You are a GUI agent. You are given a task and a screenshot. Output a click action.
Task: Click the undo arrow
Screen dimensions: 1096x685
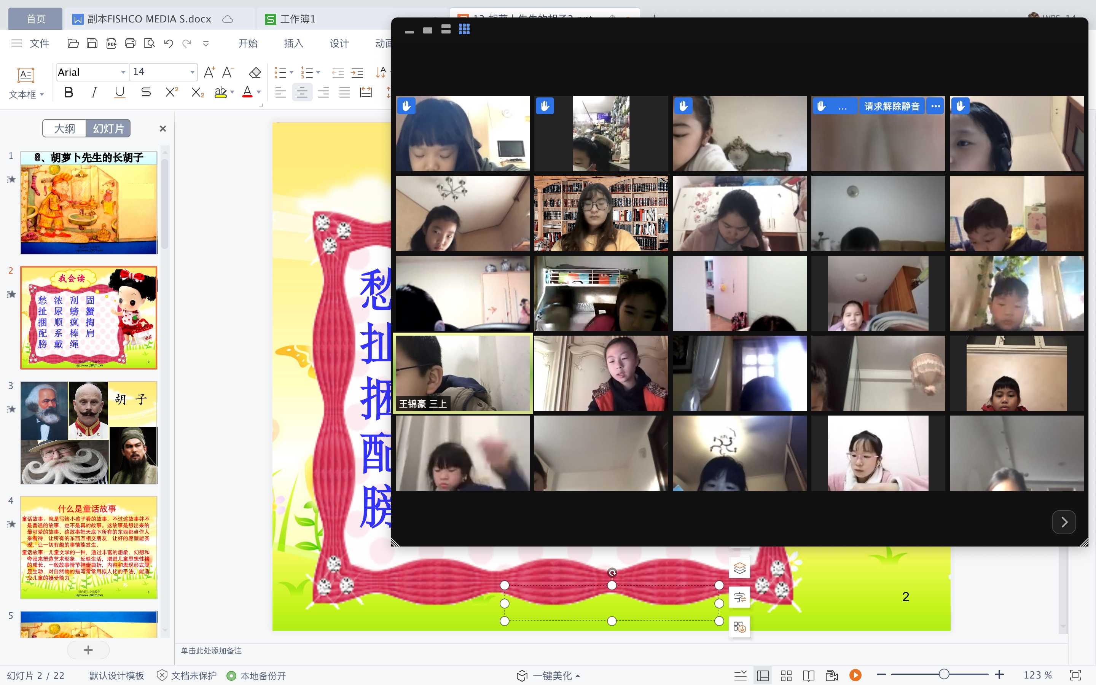169,43
